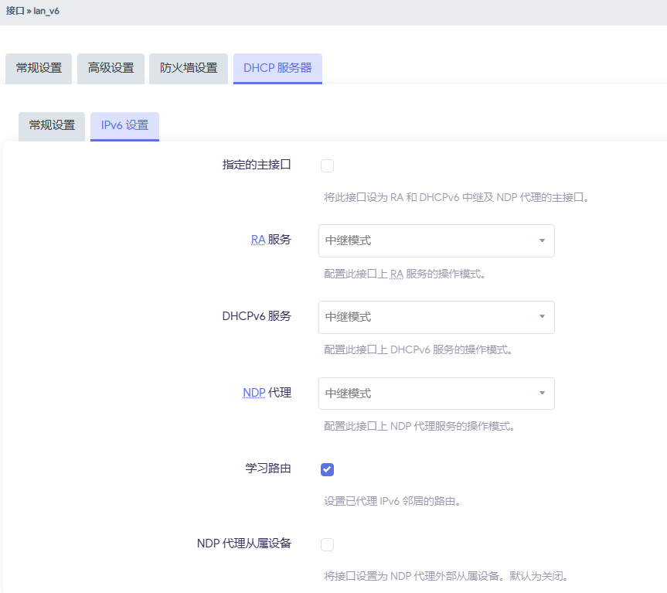Select the DHCP 服务器 tab
Screen dimensions: 667x593
[x=277, y=68]
